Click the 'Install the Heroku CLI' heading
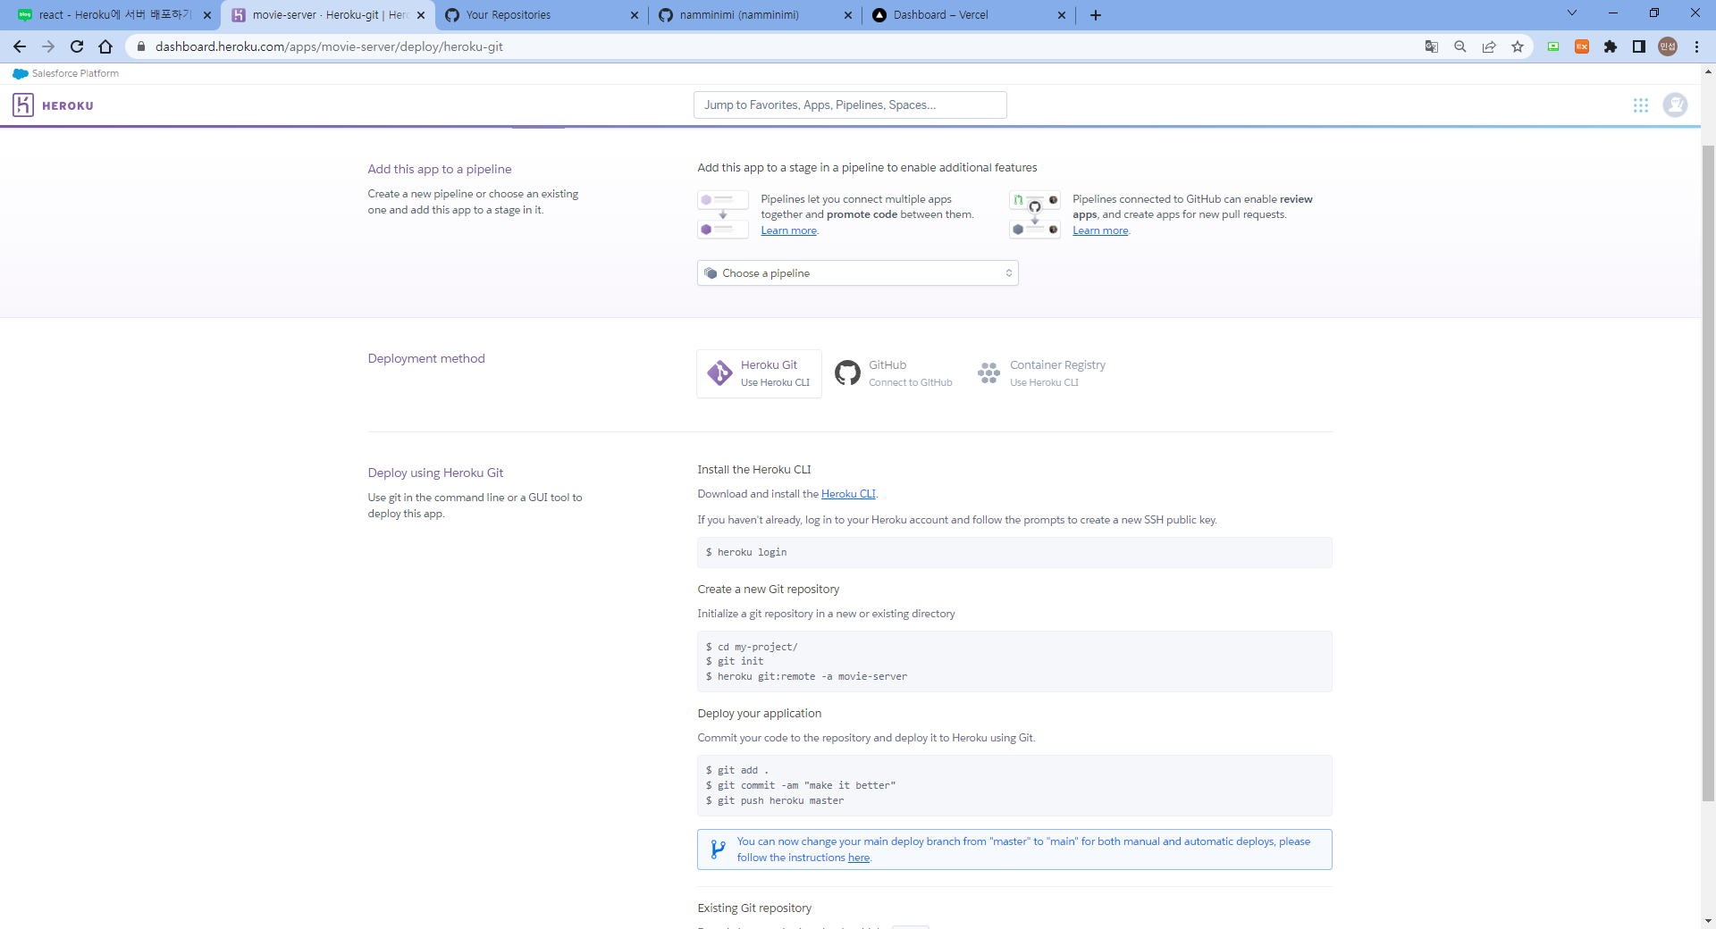This screenshot has height=929, width=1716. 754,469
